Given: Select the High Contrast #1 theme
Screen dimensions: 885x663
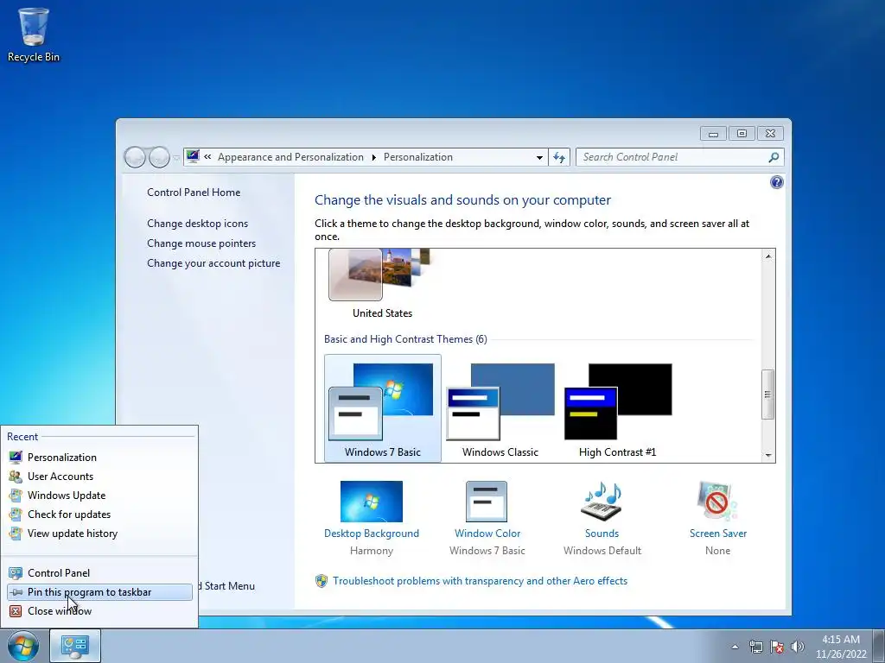Looking at the screenshot, I should coord(617,410).
